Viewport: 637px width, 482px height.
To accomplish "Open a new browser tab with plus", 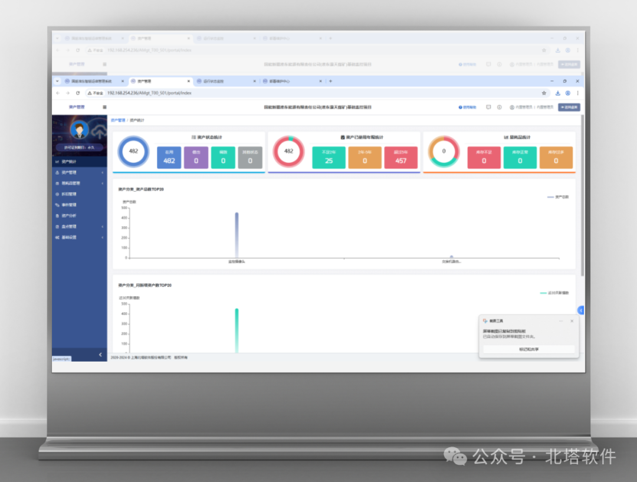I will coord(330,81).
